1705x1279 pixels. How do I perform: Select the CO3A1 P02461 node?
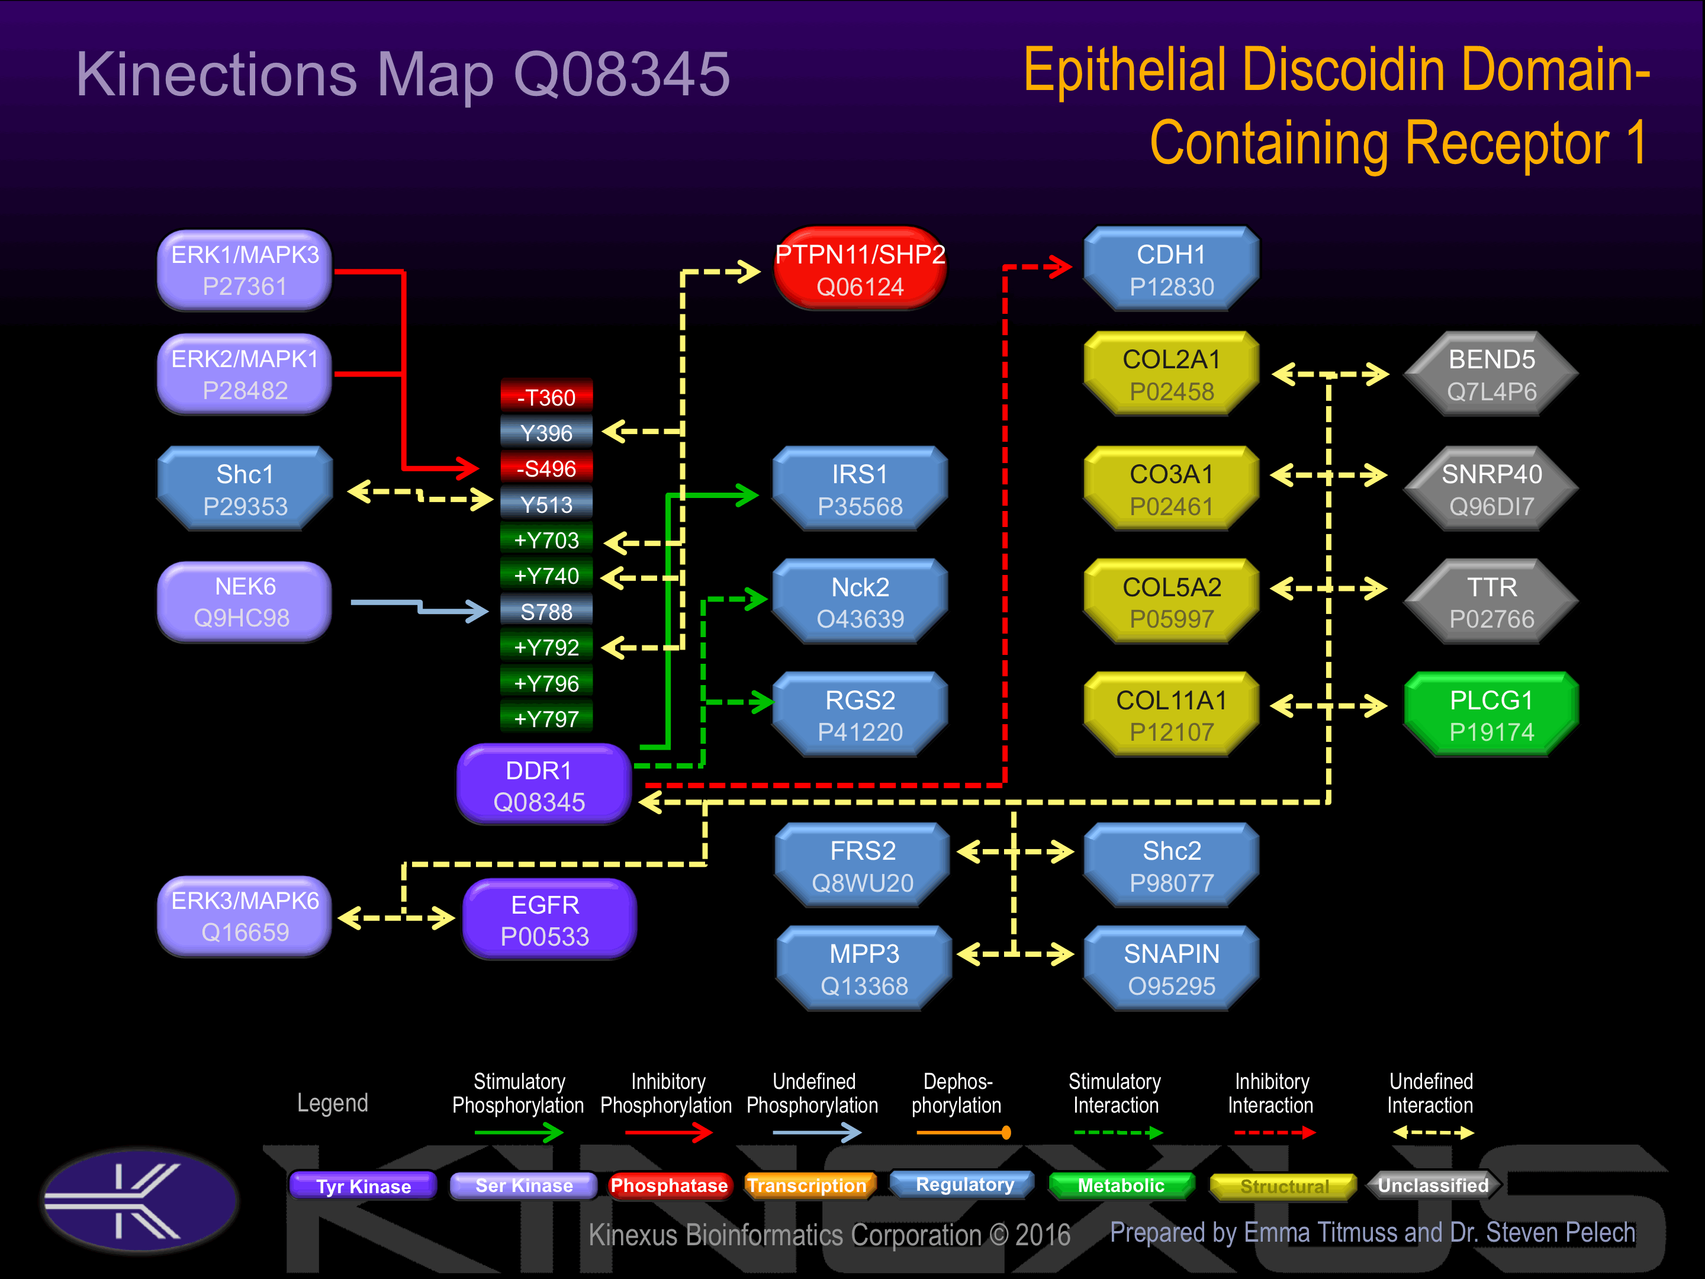coord(1172,489)
